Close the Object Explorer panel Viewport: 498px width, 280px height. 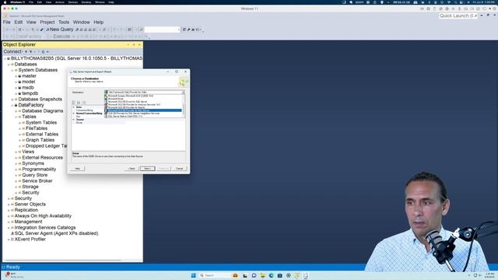click(x=139, y=45)
